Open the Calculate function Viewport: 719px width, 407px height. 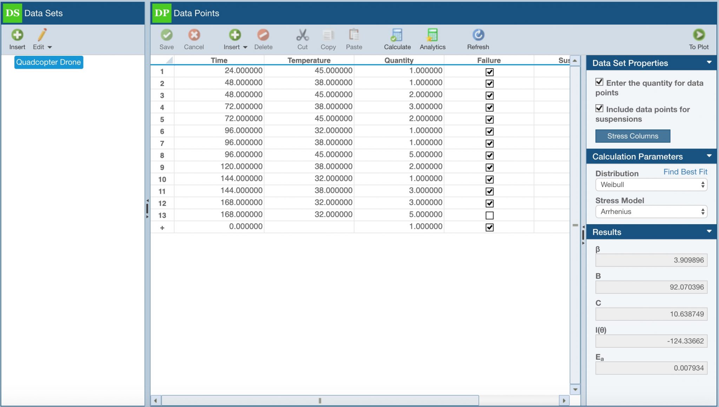point(396,35)
